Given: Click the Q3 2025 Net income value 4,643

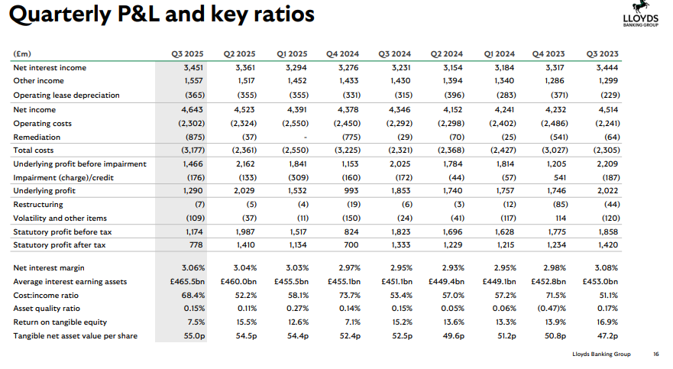Looking at the screenshot, I should [189, 110].
